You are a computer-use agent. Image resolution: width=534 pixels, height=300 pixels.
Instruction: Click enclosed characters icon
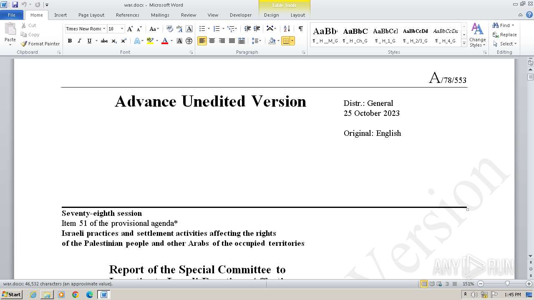tap(189, 41)
